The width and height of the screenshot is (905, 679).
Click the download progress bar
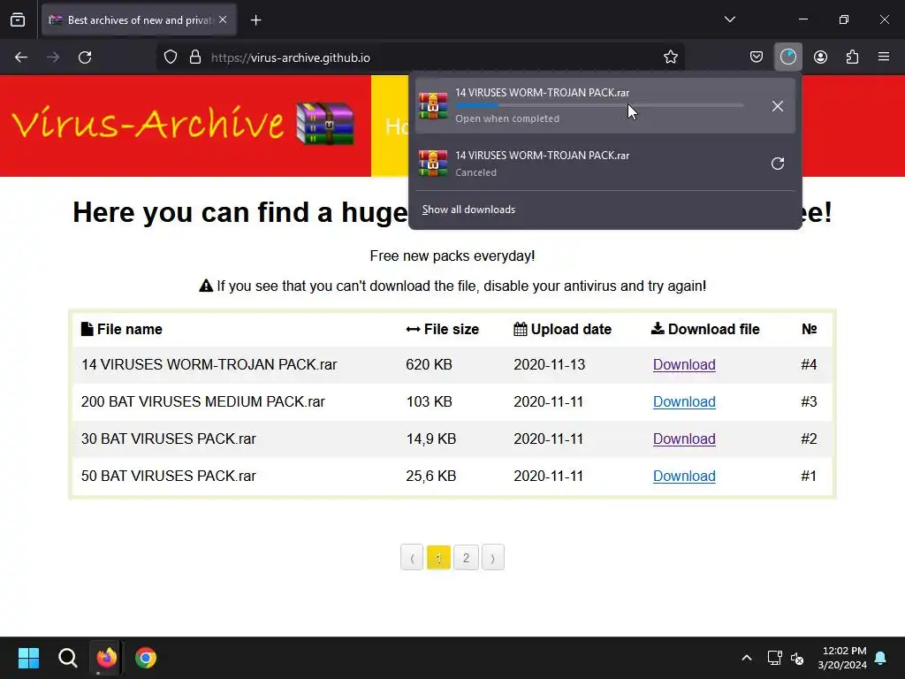click(x=599, y=106)
